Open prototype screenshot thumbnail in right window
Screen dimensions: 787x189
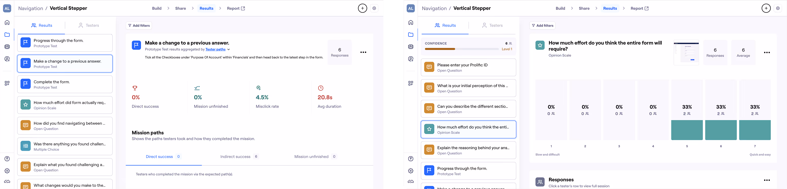(686, 52)
